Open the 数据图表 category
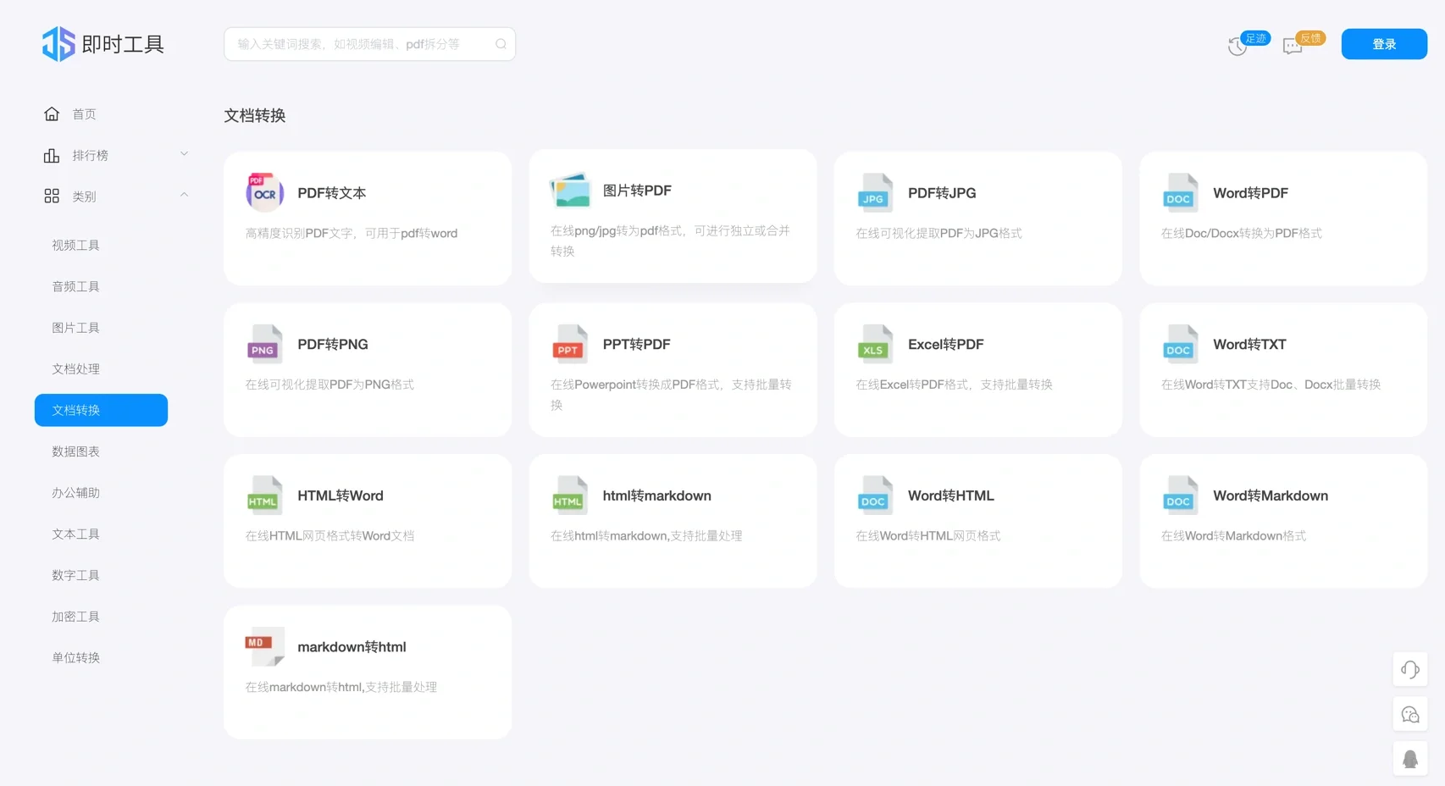The width and height of the screenshot is (1445, 786). click(75, 451)
